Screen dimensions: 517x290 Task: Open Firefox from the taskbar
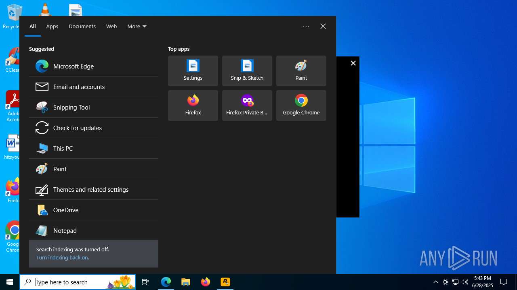click(206, 282)
